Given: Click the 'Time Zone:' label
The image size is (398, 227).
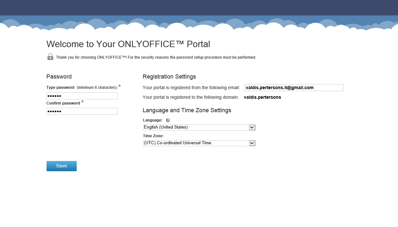Looking at the screenshot, I should pos(153,136).
